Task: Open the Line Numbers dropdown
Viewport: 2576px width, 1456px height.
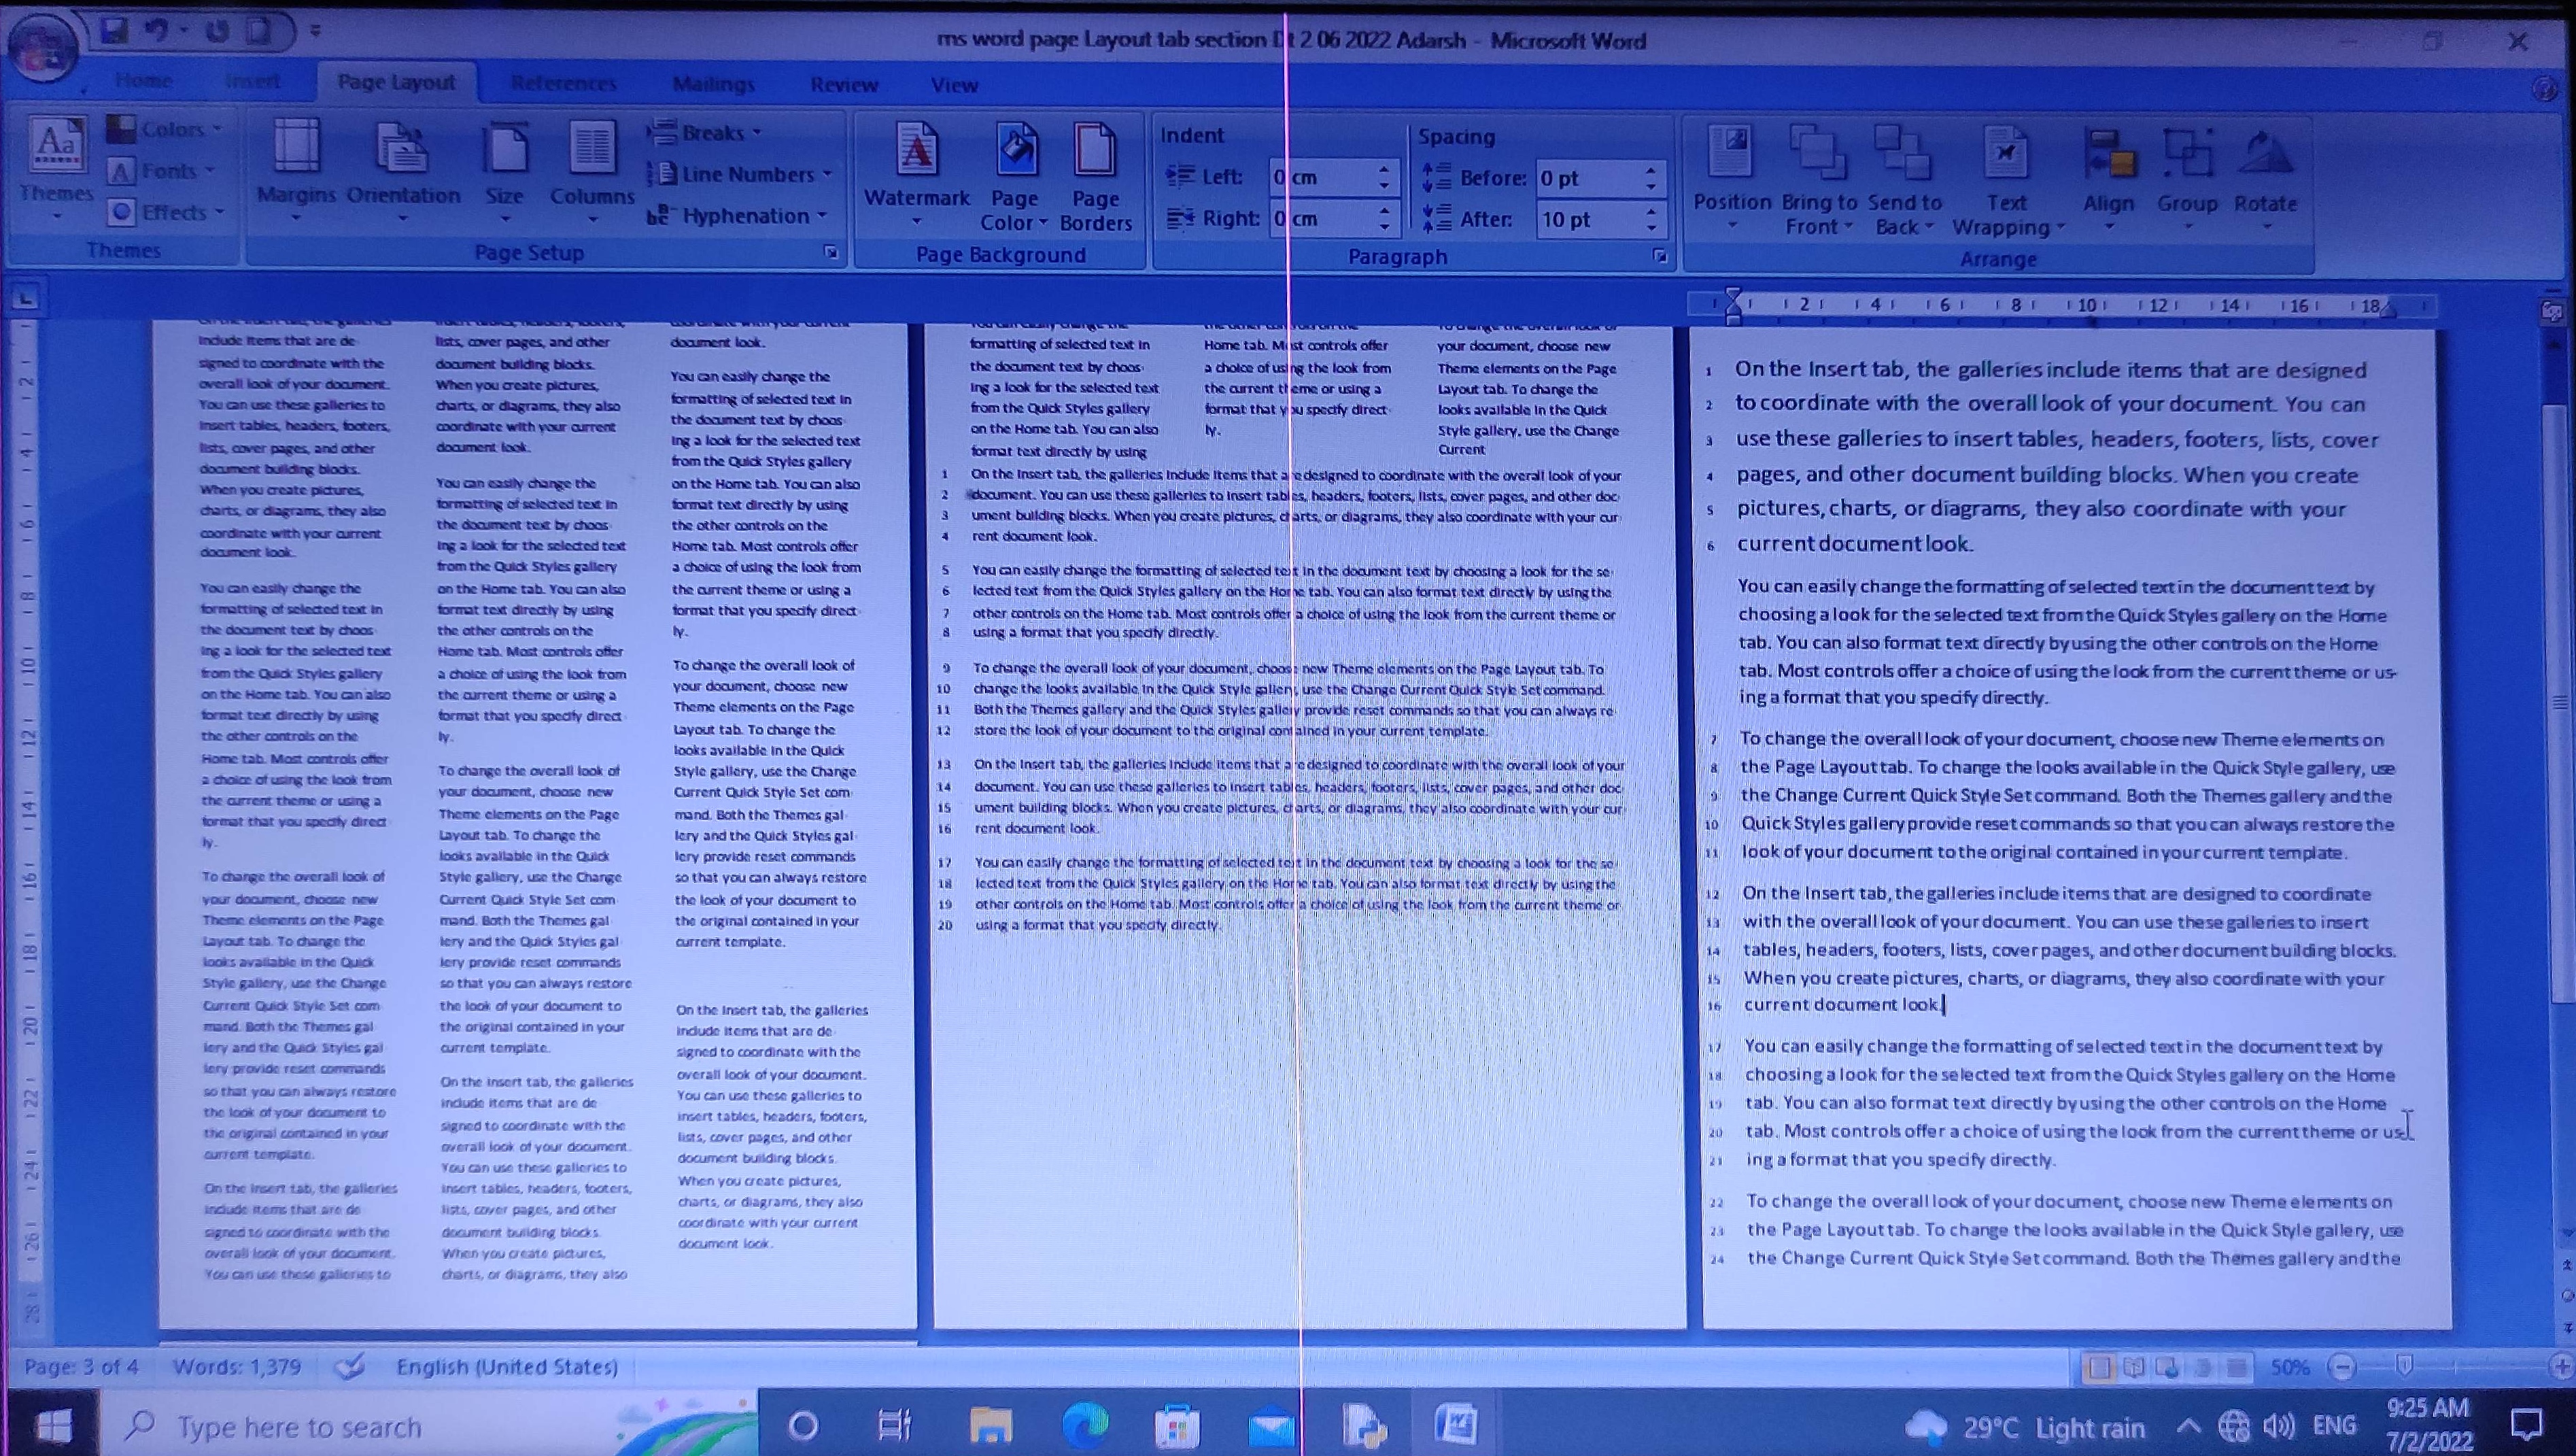Action: coord(745,174)
